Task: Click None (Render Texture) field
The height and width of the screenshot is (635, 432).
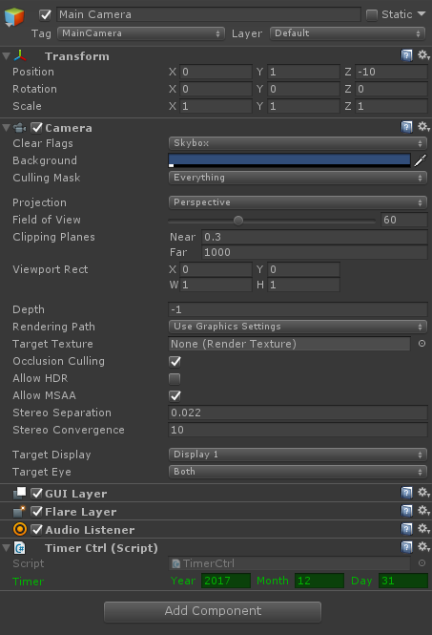Action: (290, 344)
